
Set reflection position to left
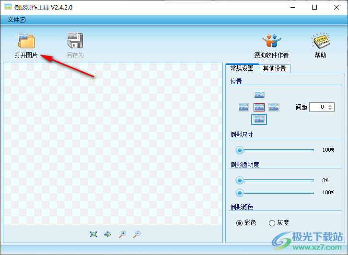pyautogui.click(x=243, y=108)
